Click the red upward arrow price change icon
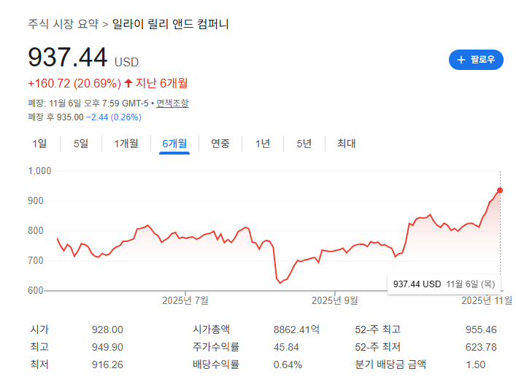 point(128,83)
